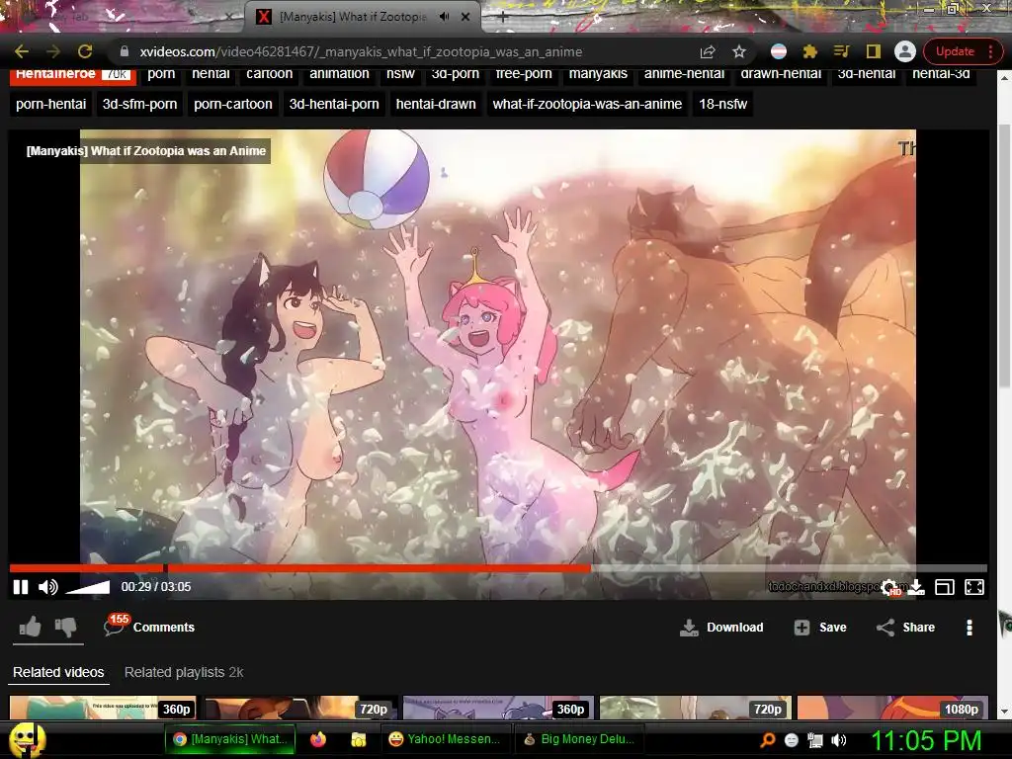The height and width of the screenshot is (759, 1012).
Task: Open the profile avatar menu
Action: (x=905, y=51)
